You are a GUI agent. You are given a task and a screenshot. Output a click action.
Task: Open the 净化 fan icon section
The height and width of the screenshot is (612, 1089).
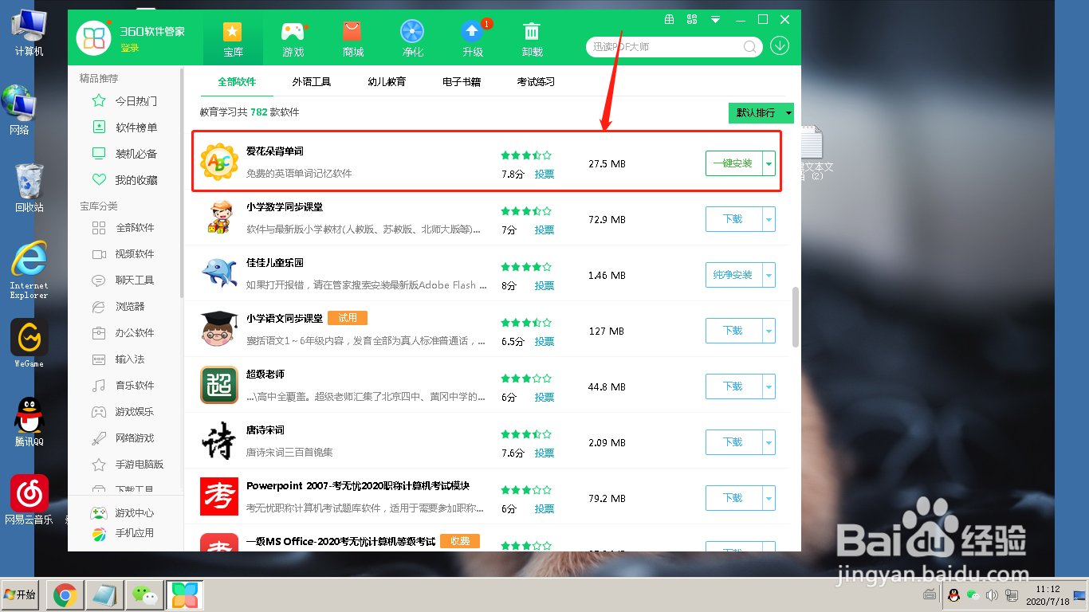point(412,38)
